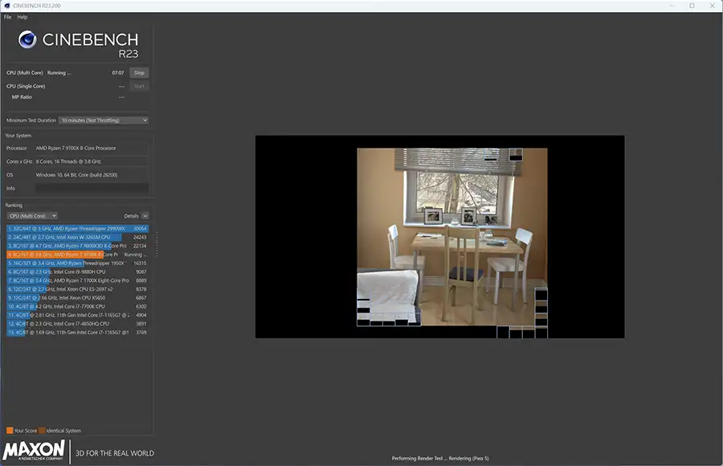Select the i7-1165G7 1.69 GHz row
Screen dimensions: 723x466
click(x=77, y=332)
